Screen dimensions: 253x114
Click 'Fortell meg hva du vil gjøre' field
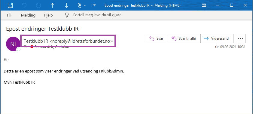(x=97, y=15)
